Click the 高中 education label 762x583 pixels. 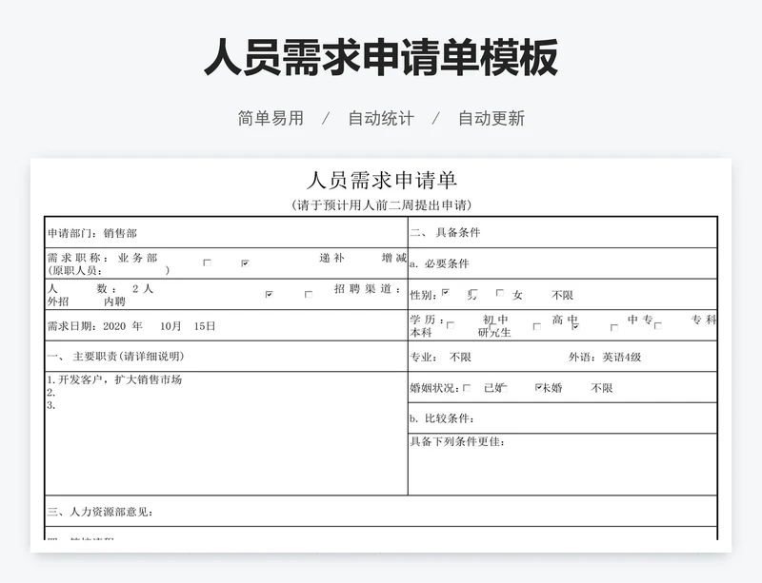pyautogui.click(x=565, y=320)
